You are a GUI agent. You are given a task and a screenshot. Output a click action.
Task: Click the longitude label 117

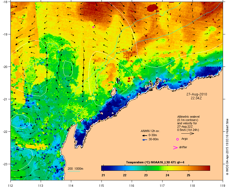162,185
